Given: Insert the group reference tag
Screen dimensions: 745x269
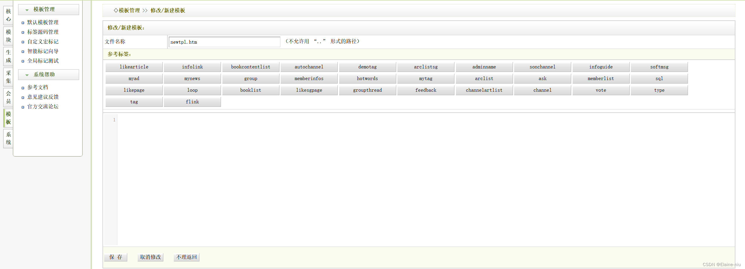Looking at the screenshot, I should pyautogui.click(x=251, y=79).
